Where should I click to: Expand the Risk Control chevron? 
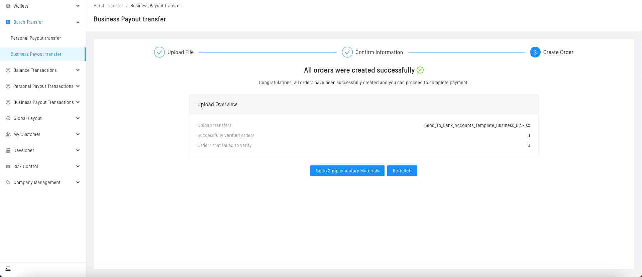(78, 166)
